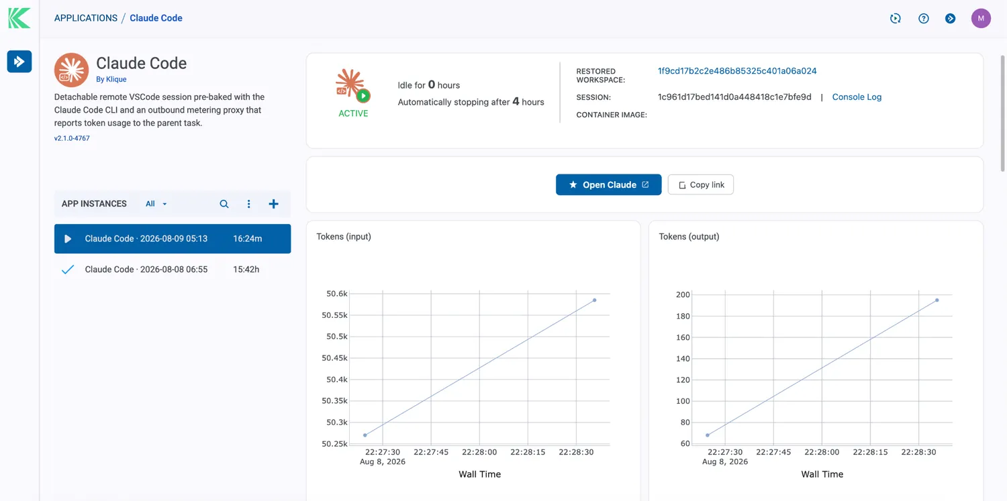Open the help question mark icon

point(924,18)
